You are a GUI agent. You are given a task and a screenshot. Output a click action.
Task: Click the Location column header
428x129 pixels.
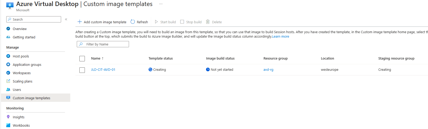click(327, 58)
